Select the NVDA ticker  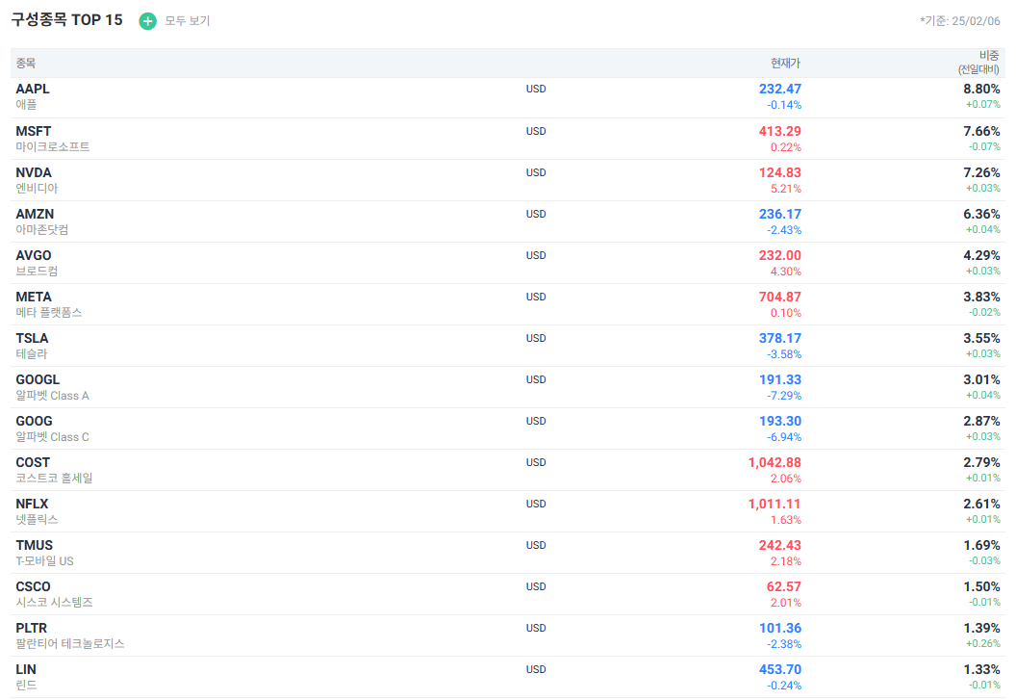[34, 172]
